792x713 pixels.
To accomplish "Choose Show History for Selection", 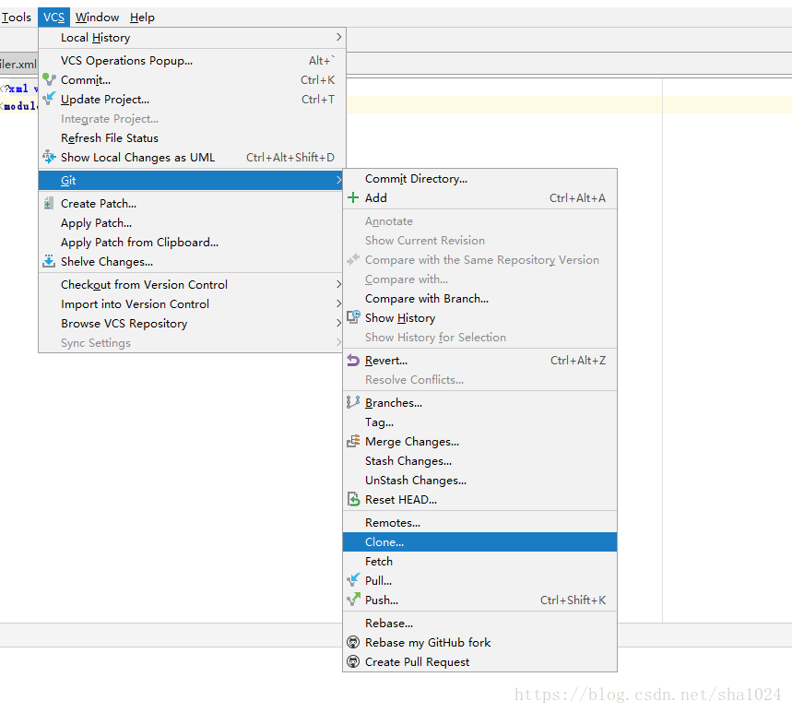I will (x=479, y=337).
